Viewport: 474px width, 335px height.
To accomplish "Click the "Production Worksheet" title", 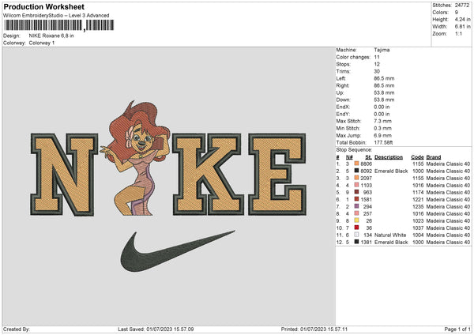I will pyautogui.click(x=43, y=6).
